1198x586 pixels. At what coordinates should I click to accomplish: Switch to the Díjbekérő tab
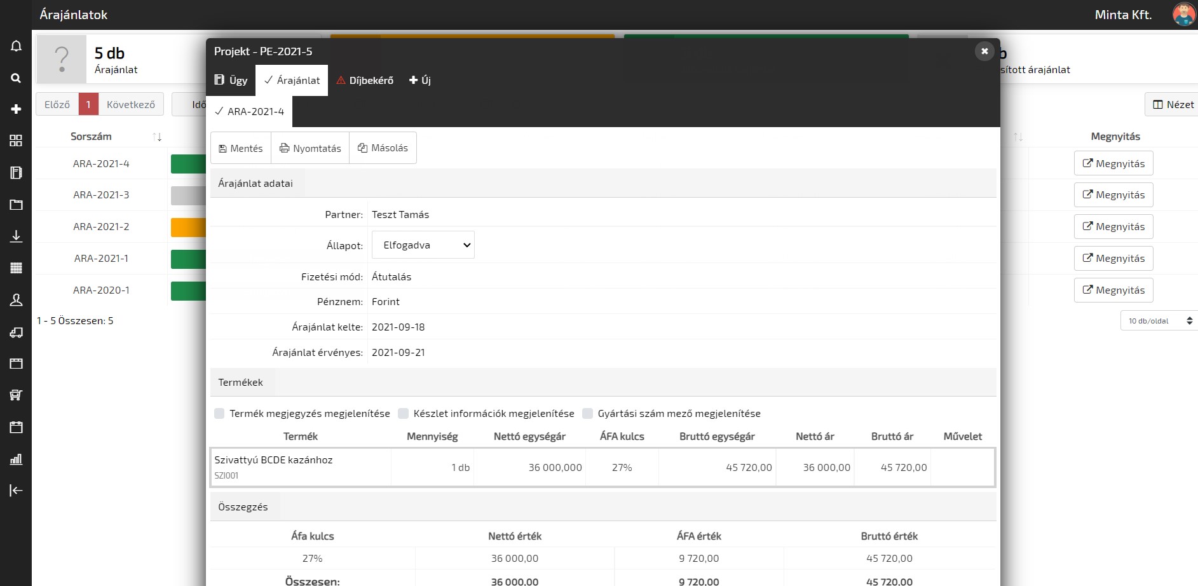365,81
